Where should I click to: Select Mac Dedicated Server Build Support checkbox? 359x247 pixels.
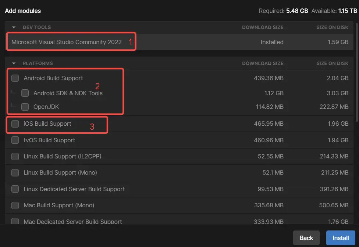coord(15,221)
